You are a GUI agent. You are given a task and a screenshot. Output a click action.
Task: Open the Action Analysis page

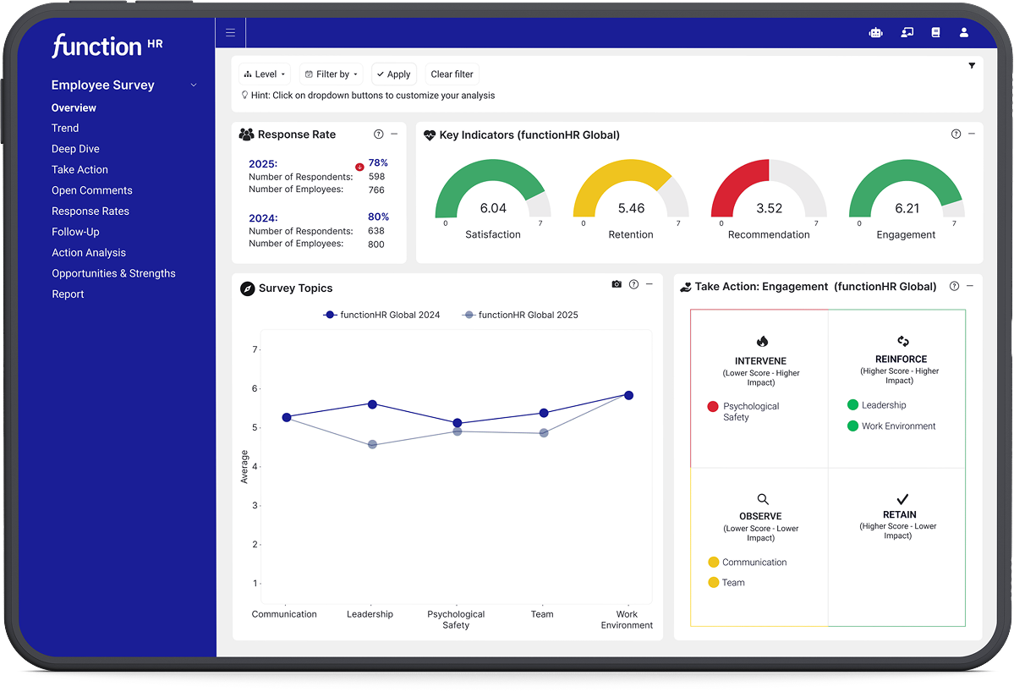tap(89, 252)
